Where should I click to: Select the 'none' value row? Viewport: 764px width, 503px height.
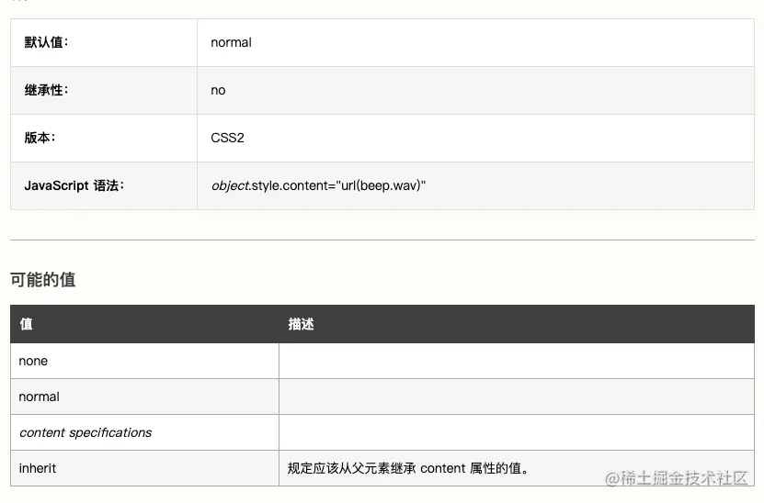pyautogui.click(x=382, y=361)
